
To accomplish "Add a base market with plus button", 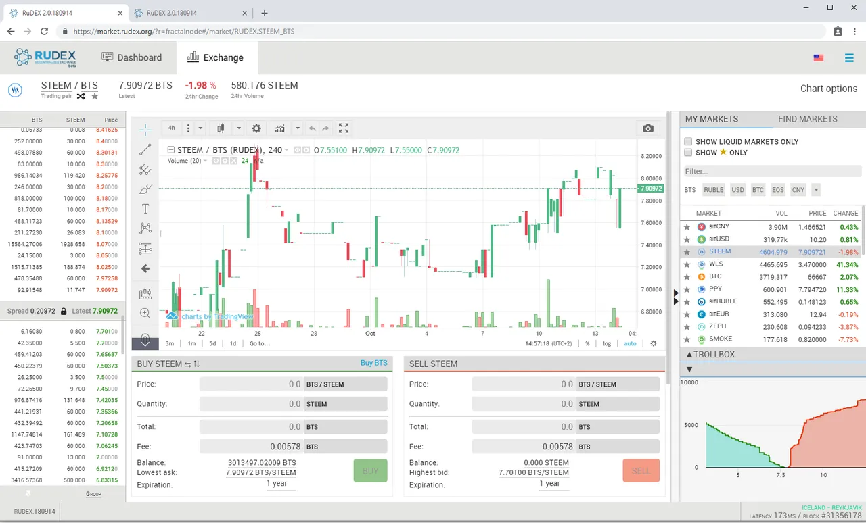I will pyautogui.click(x=816, y=190).
